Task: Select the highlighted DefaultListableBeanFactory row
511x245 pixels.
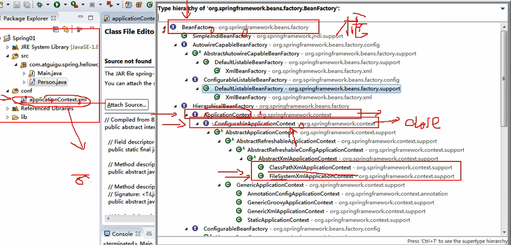Action: coord(301,88)
